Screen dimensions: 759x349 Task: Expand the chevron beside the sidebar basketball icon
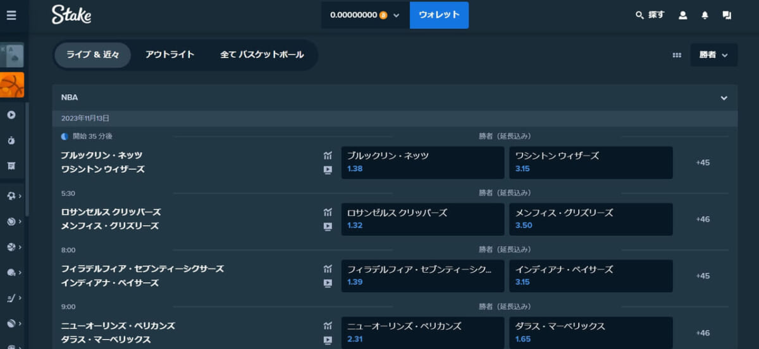click(x=20, y=247)
